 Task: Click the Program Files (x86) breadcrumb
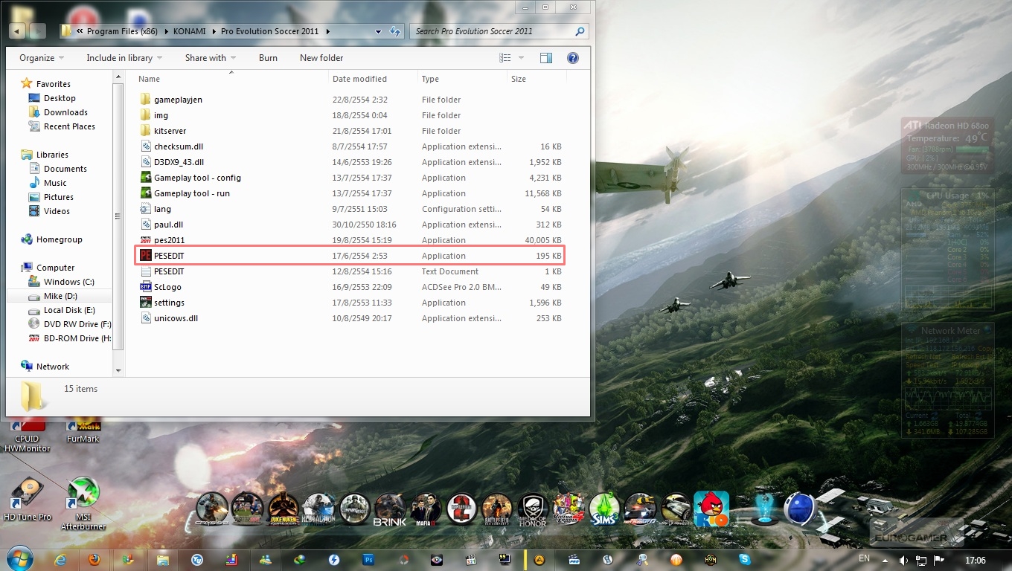[122, 31]
